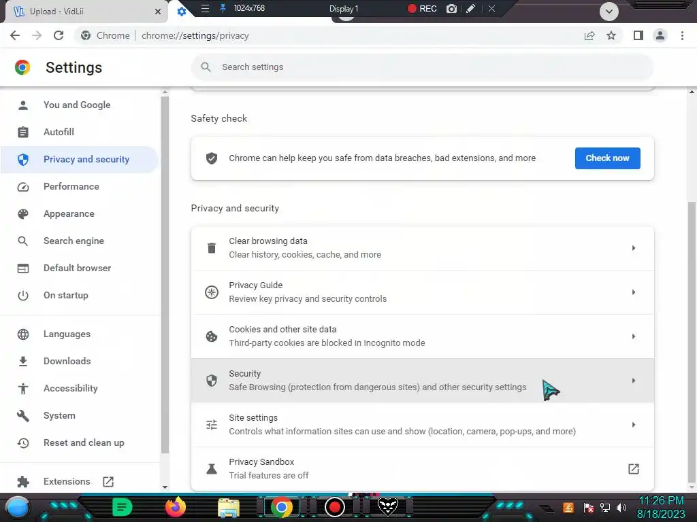Image resolution: width=697 pixels, height=522 pixels.
Task: Collapse recorder bar with round chevron
Action: pyautogui.click(x=609, y=12)
